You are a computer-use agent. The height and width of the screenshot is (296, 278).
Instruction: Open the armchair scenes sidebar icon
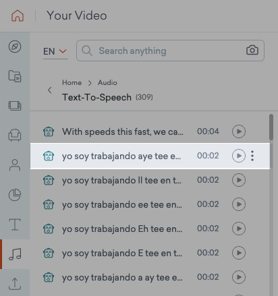(15, 135)
